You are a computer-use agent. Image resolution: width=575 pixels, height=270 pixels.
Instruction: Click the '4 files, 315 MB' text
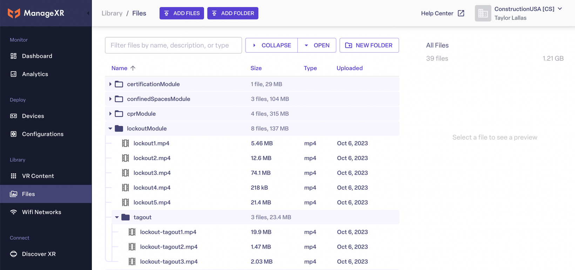pos(270,114)
